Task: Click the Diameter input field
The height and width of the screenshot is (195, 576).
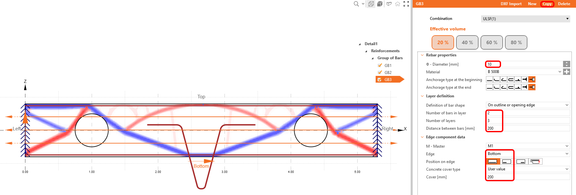Action: [x=524, y=64]
